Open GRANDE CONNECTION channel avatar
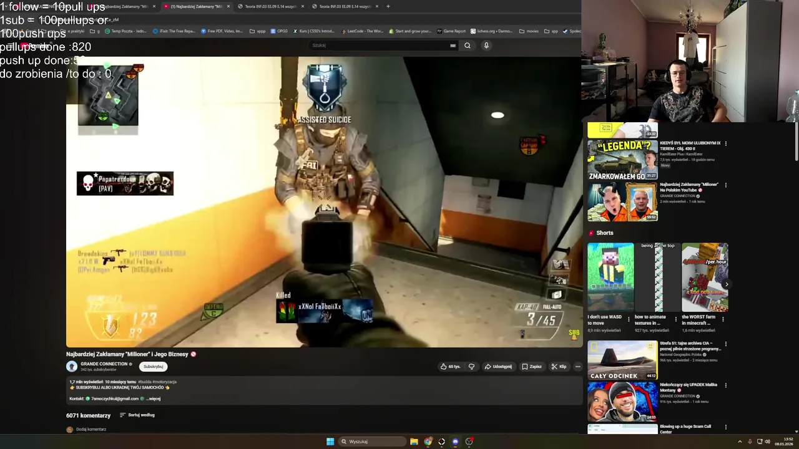This screenshot has width=799, height=449. click(x=72, y=367)
